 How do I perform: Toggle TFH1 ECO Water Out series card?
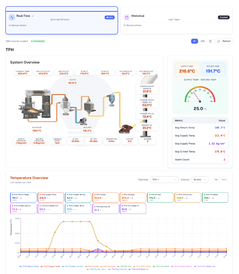point(51,209)
